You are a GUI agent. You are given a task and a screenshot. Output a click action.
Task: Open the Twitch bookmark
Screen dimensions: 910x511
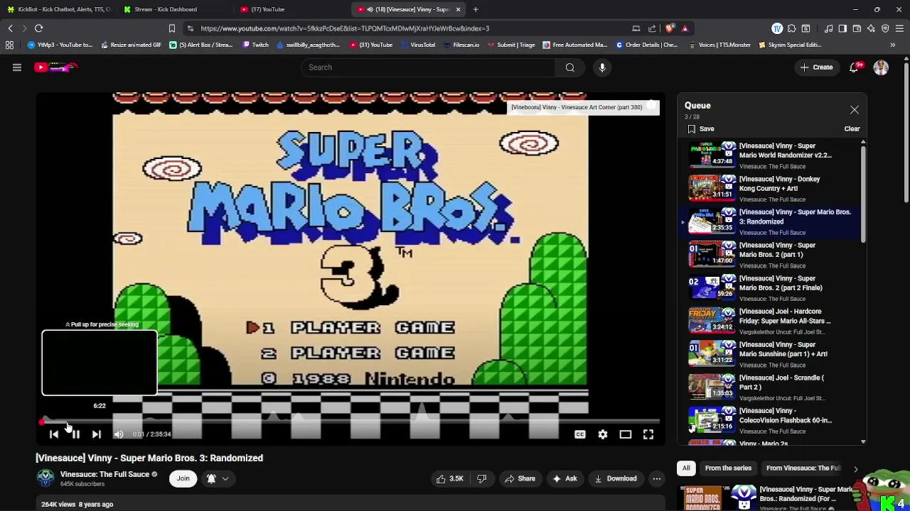256,45
